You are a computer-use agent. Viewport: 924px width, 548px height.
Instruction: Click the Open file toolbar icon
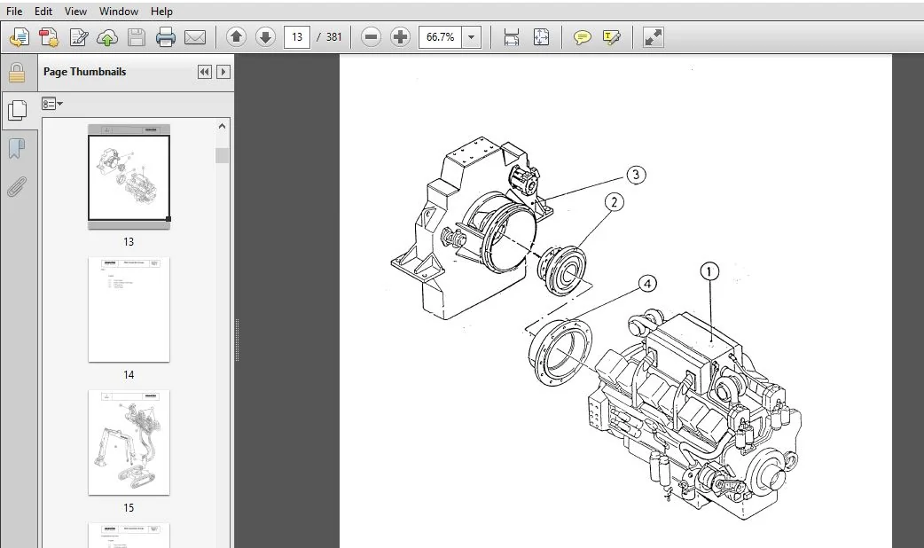point(20,38)
